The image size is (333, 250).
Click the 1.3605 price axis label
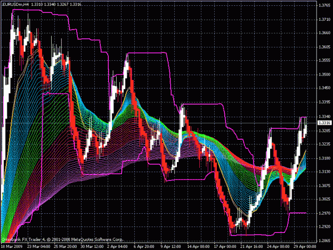(324, 47)
